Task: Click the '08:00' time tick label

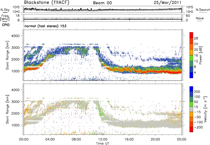Action: (x=76, y=140)
